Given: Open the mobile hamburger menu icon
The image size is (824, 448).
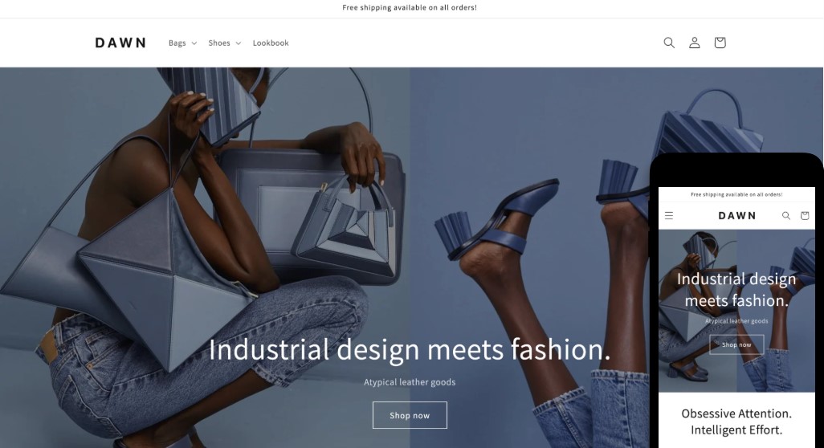Looking at the screenshot, I should [x=669, y=215].
